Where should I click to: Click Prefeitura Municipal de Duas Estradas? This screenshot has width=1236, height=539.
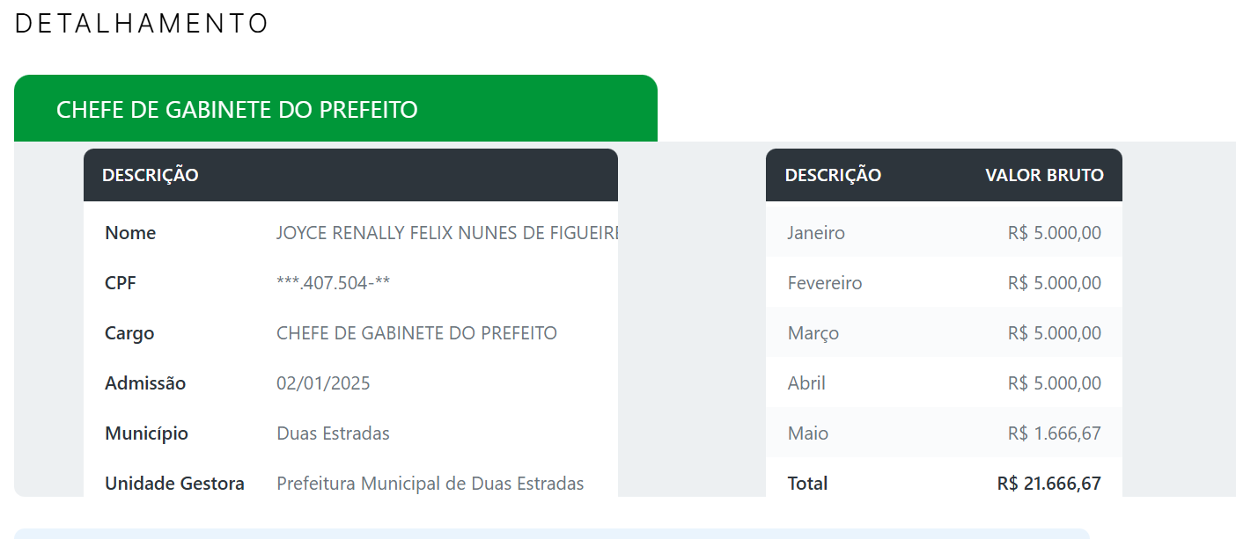430,484
